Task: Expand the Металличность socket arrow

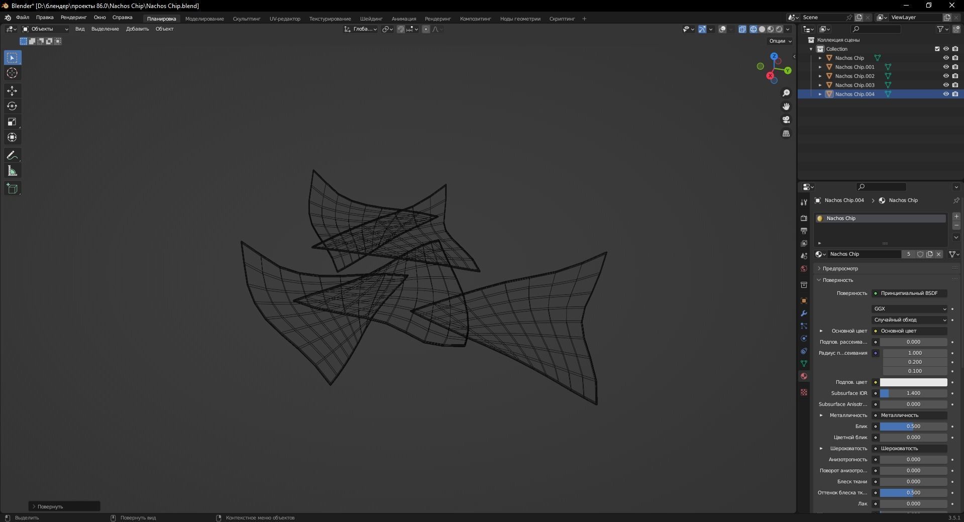Action: click(x=821, y=415)
